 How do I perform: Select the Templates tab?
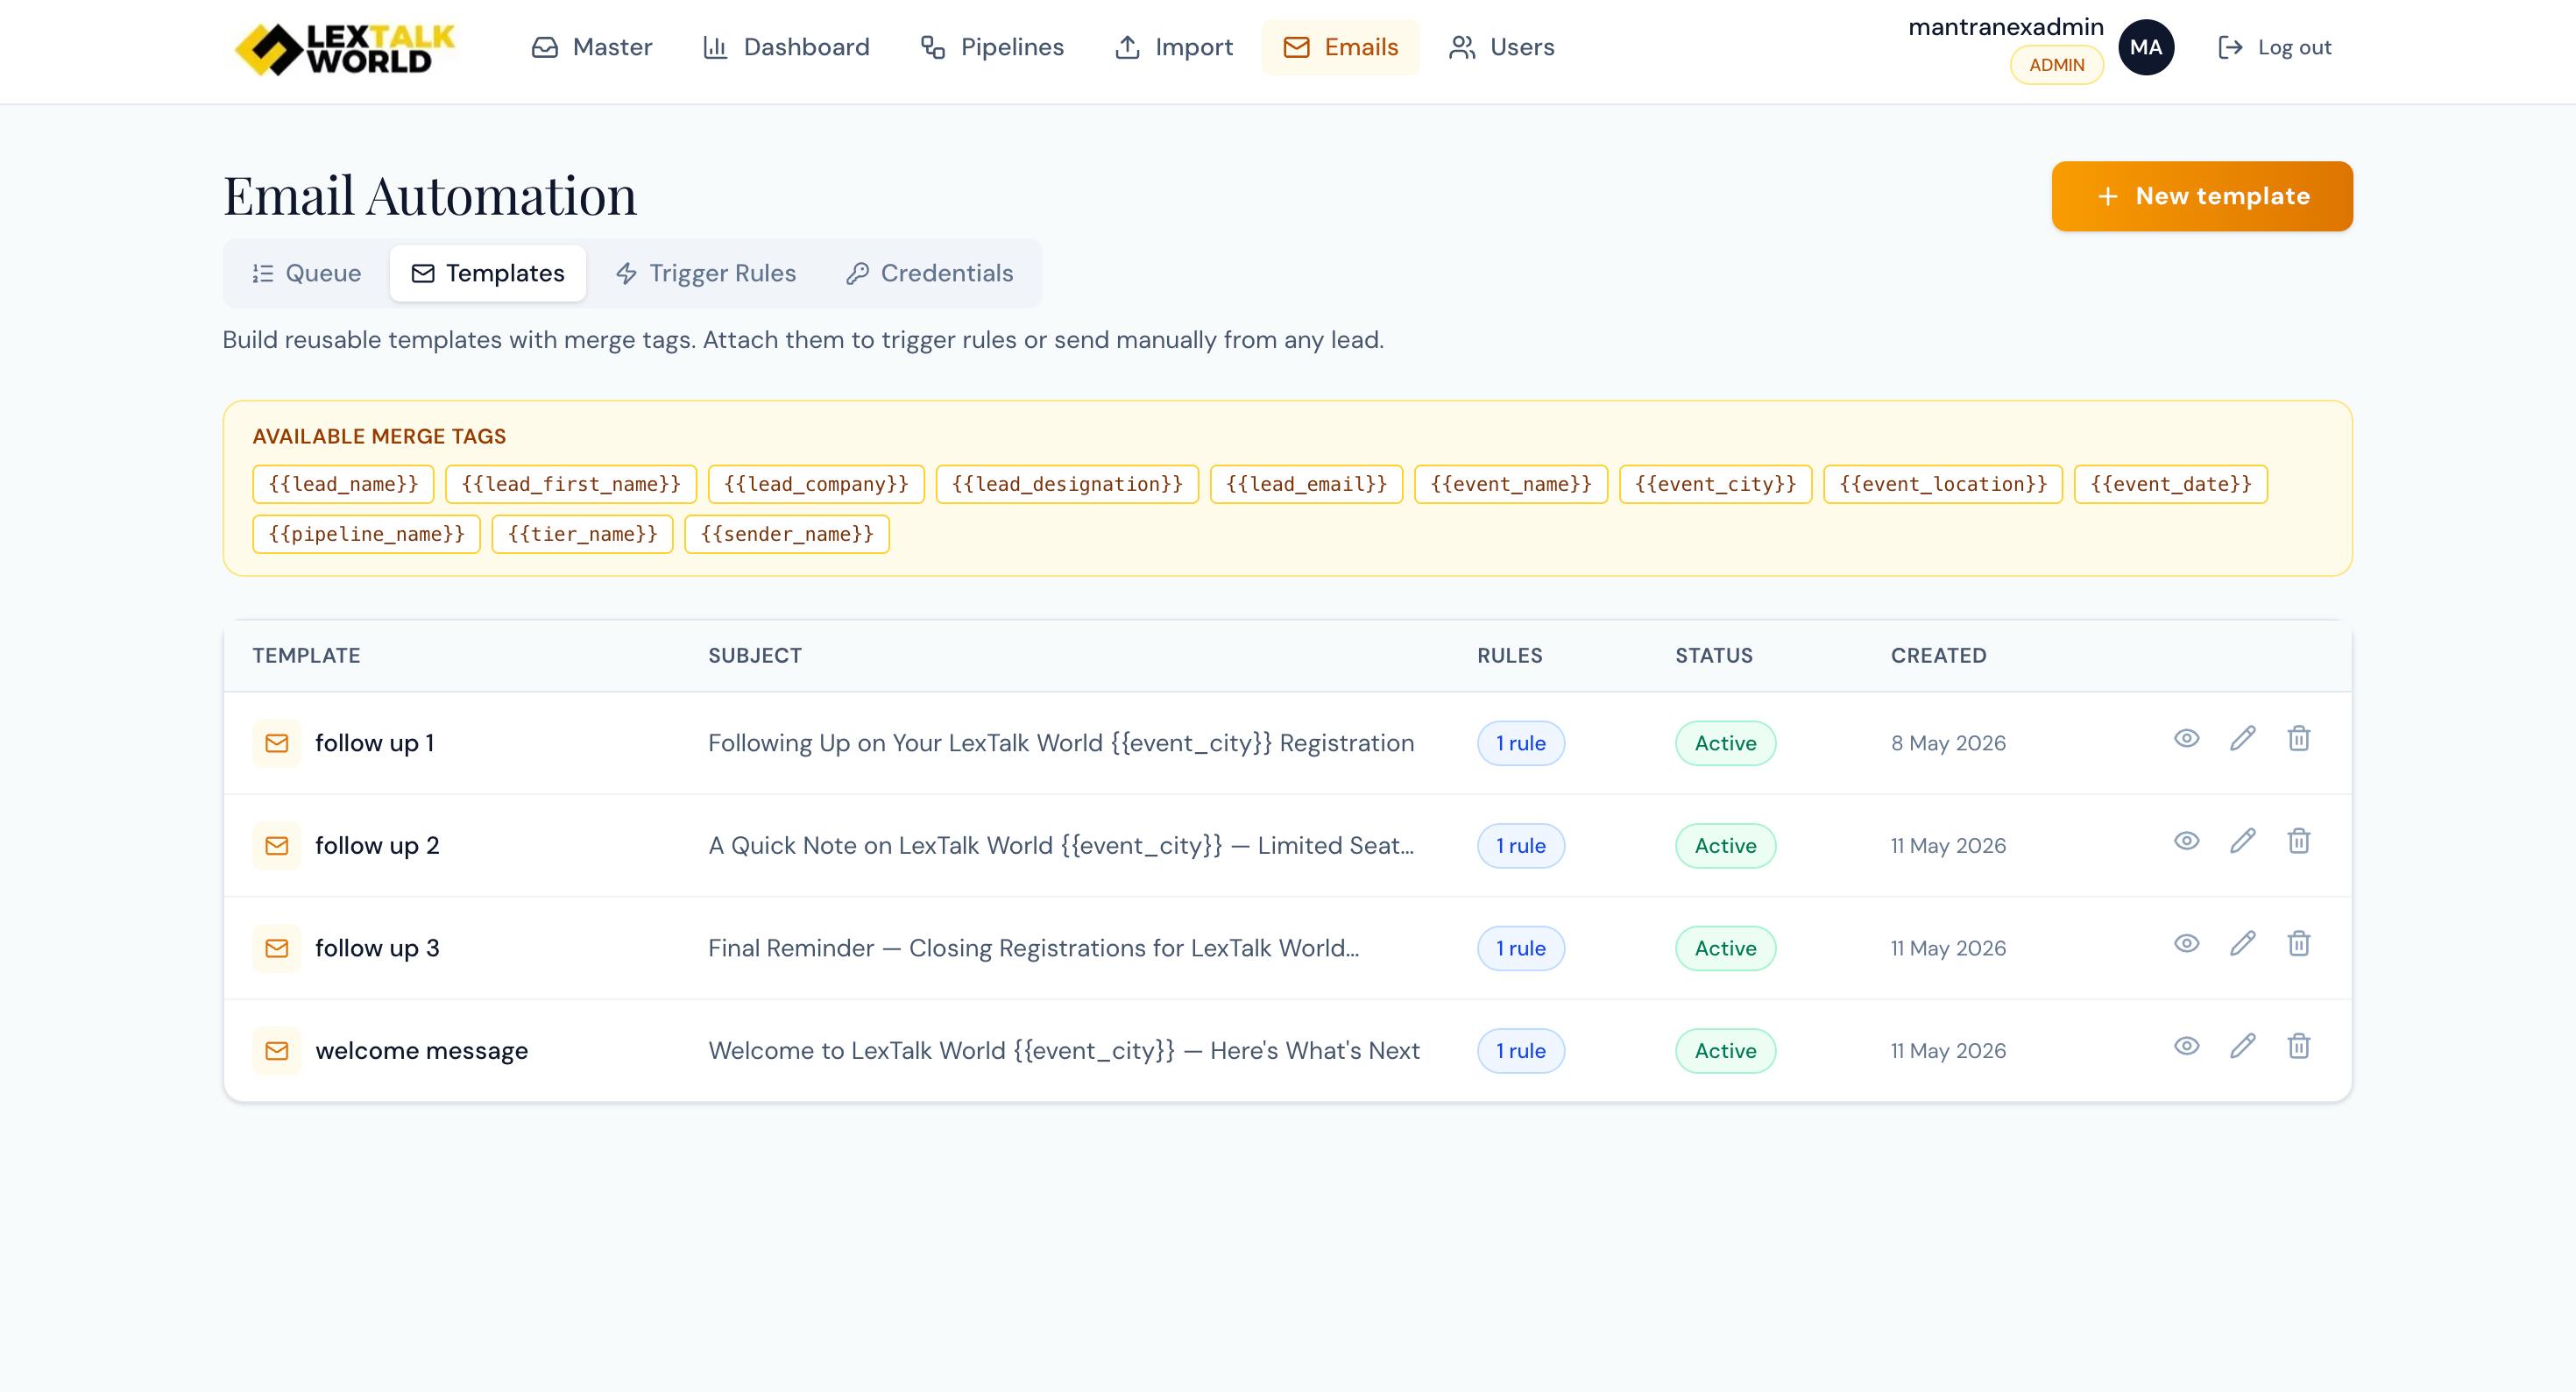[488, 273]
